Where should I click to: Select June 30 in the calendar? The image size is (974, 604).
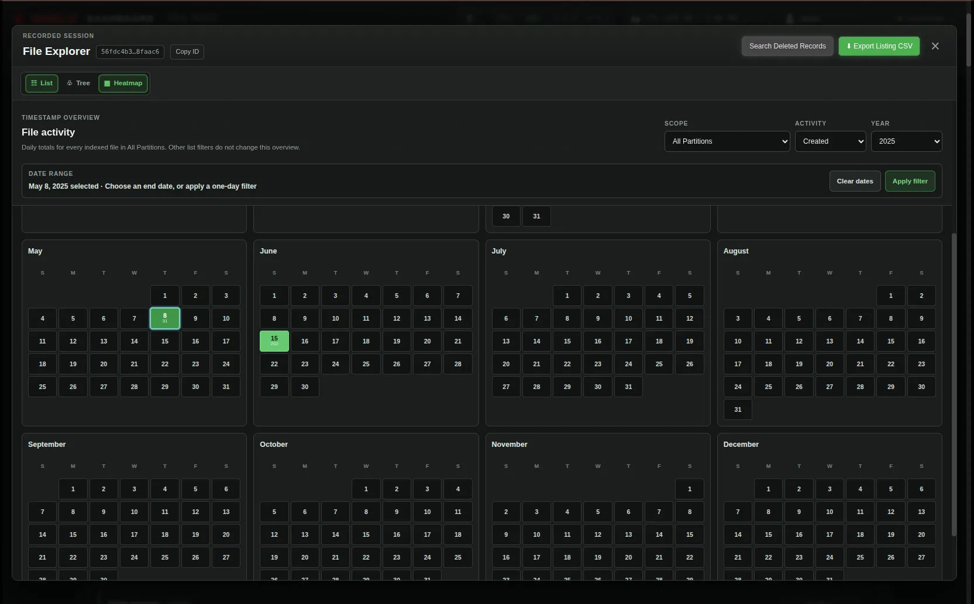(305, 387)
